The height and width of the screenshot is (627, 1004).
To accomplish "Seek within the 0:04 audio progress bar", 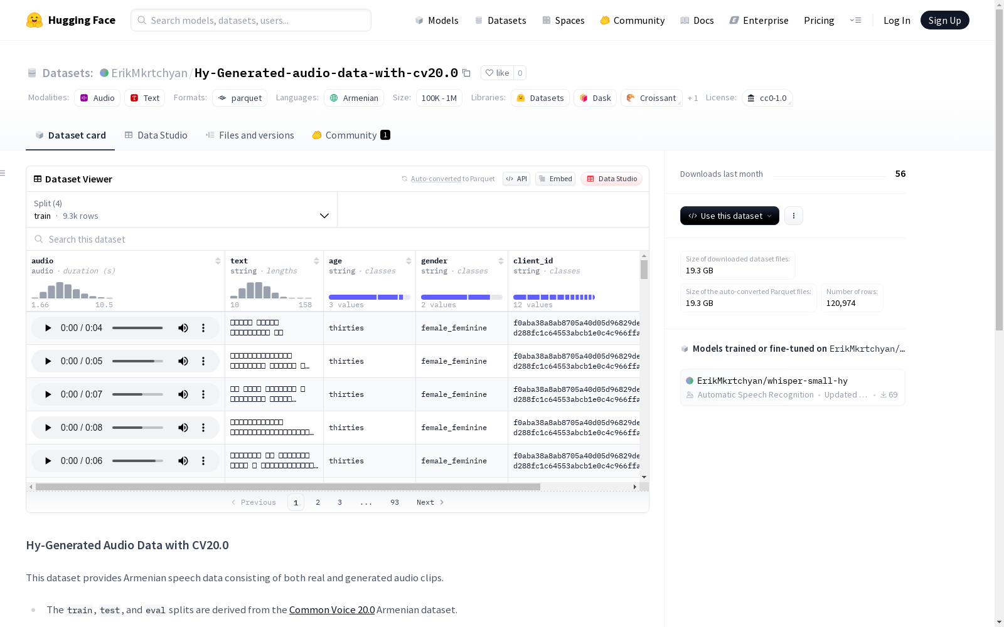I will tap(137, 328).
